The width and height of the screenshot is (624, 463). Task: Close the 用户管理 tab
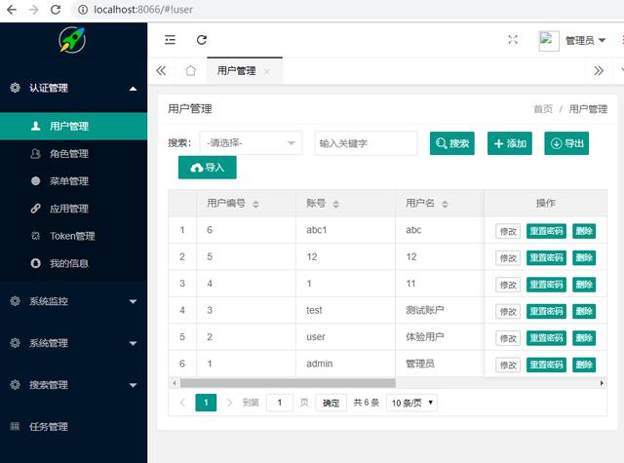(267, 71)
